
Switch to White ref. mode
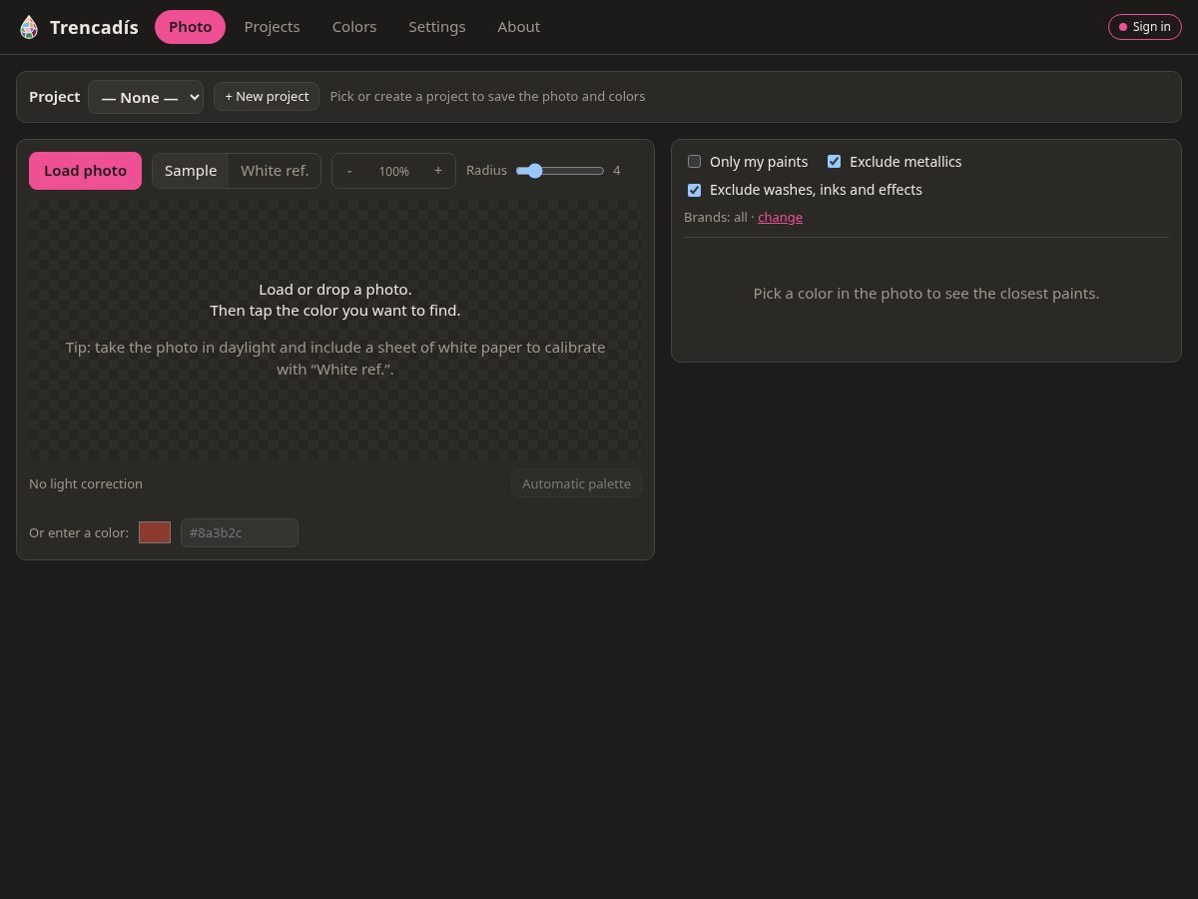275,171
